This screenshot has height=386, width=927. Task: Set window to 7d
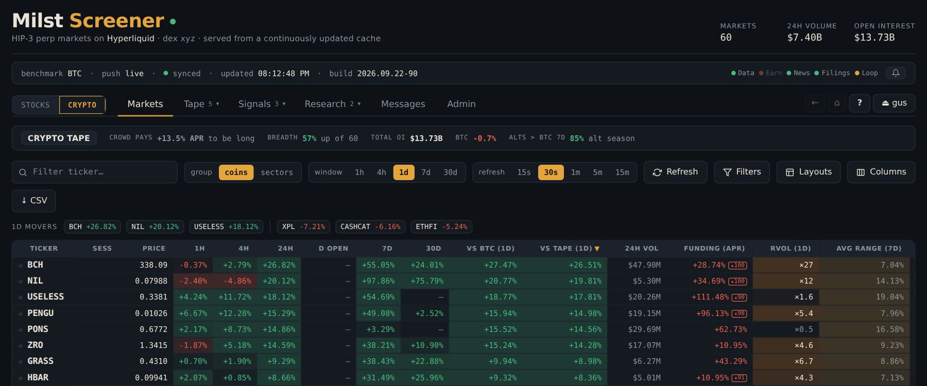[x=426, y=172]
